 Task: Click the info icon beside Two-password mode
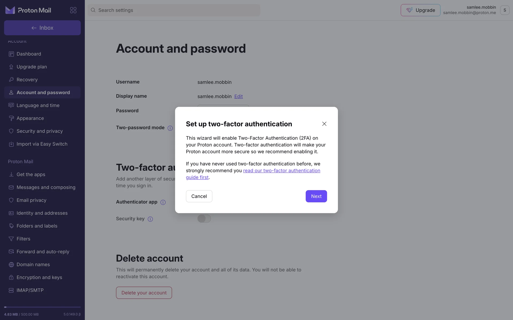pos(170,128)
